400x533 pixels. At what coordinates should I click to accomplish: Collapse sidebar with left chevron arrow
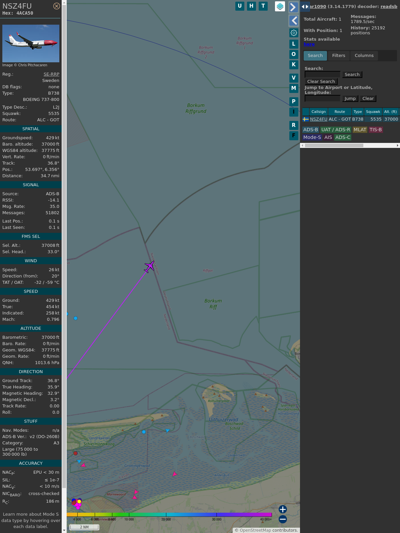coord(293,21)
